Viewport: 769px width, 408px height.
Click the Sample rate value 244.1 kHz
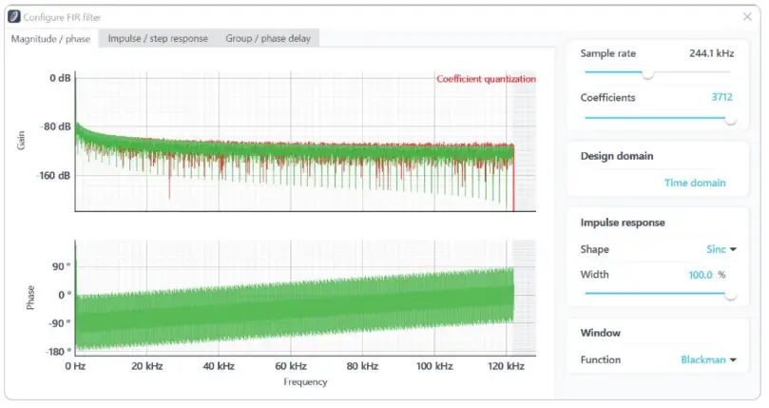(711, 53)
